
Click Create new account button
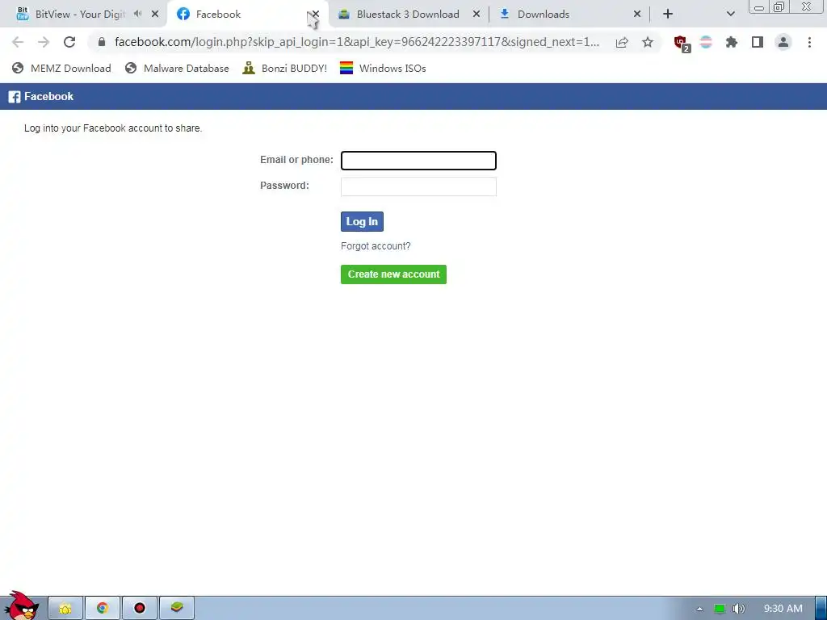coord(393,274)
